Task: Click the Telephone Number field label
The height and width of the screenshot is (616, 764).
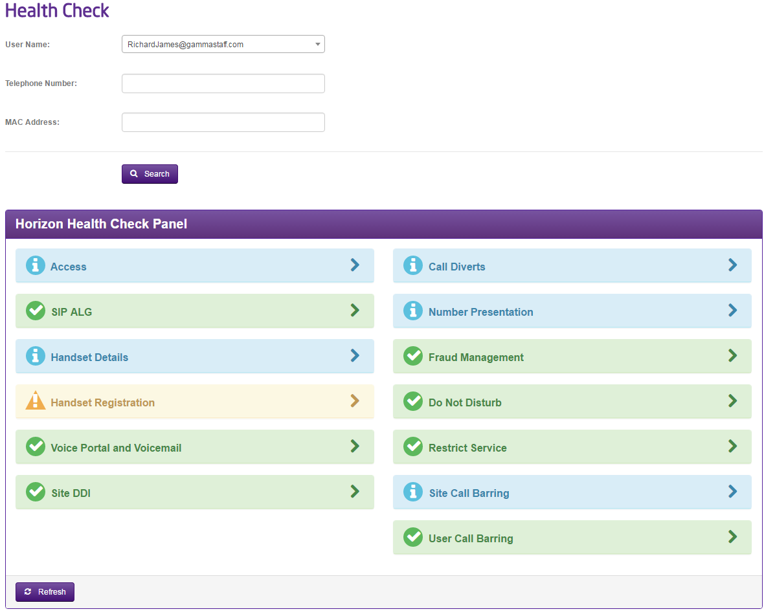Action: tap(41, 83)
